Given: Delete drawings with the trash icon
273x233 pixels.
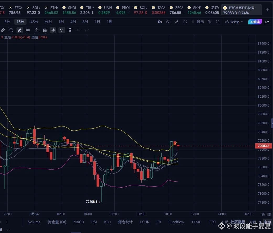Looking at the screenshot, I should [70, 30].
